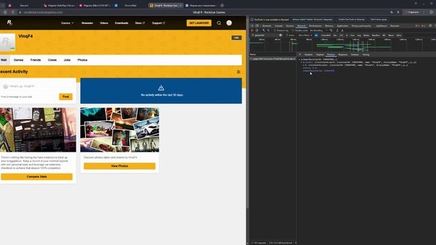Open the Support external link
436x245 pixels.
pos(159,23)
